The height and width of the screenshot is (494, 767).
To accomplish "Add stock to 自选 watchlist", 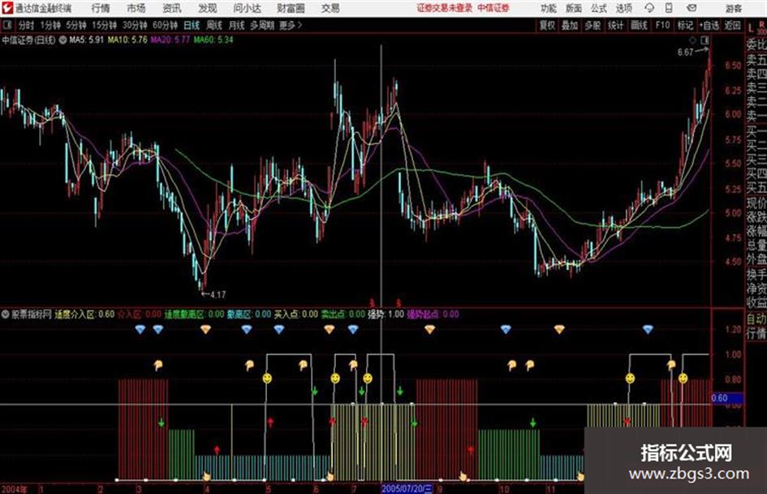I will click(x=709, y=25).
